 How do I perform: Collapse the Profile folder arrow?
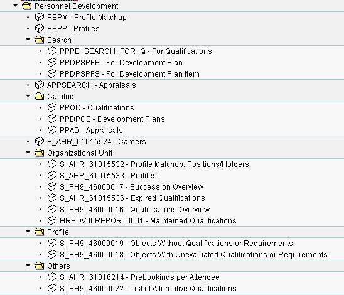click(28, 232)
